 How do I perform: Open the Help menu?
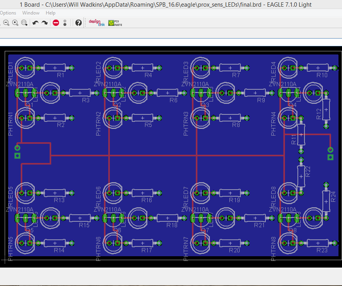tap(50, 13)
